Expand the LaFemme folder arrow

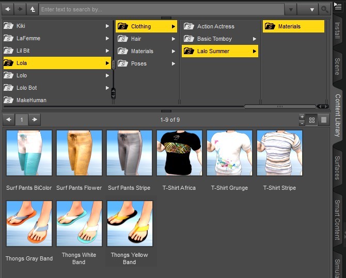(107, 38)
